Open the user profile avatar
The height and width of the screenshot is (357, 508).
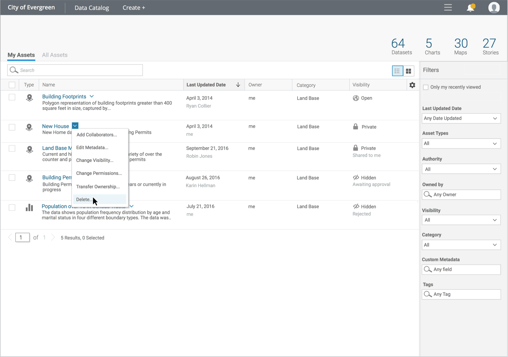click(494, 7)
